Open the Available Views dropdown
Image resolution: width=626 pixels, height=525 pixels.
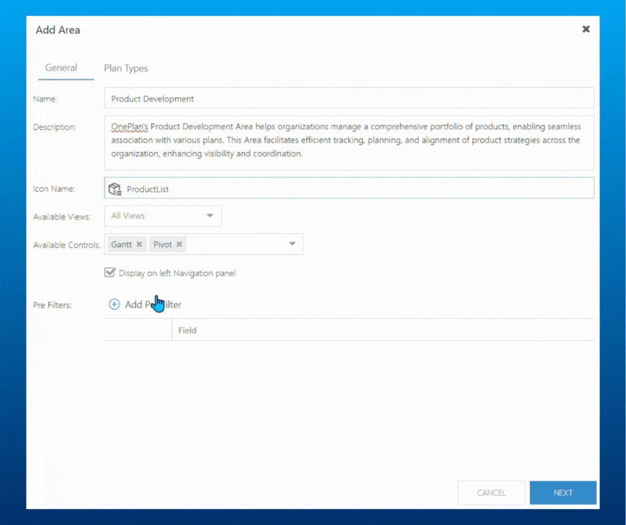(x=163, y=216)
